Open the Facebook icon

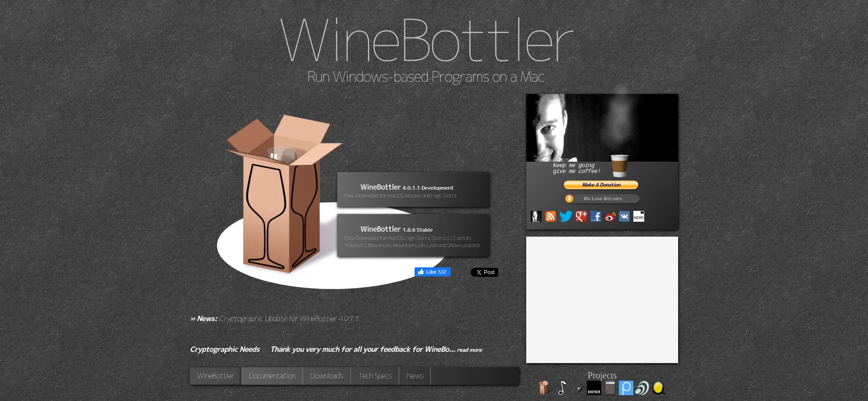click(596, 216)
